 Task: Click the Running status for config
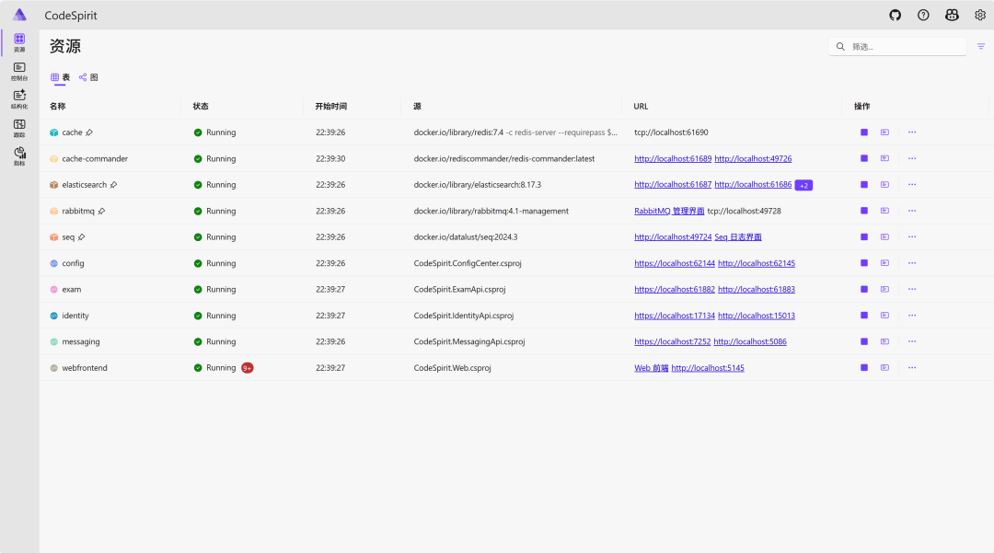pos(214,263)
